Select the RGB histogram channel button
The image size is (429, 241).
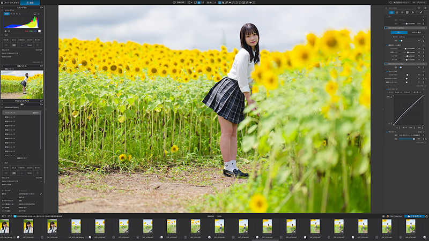point(7,14)
